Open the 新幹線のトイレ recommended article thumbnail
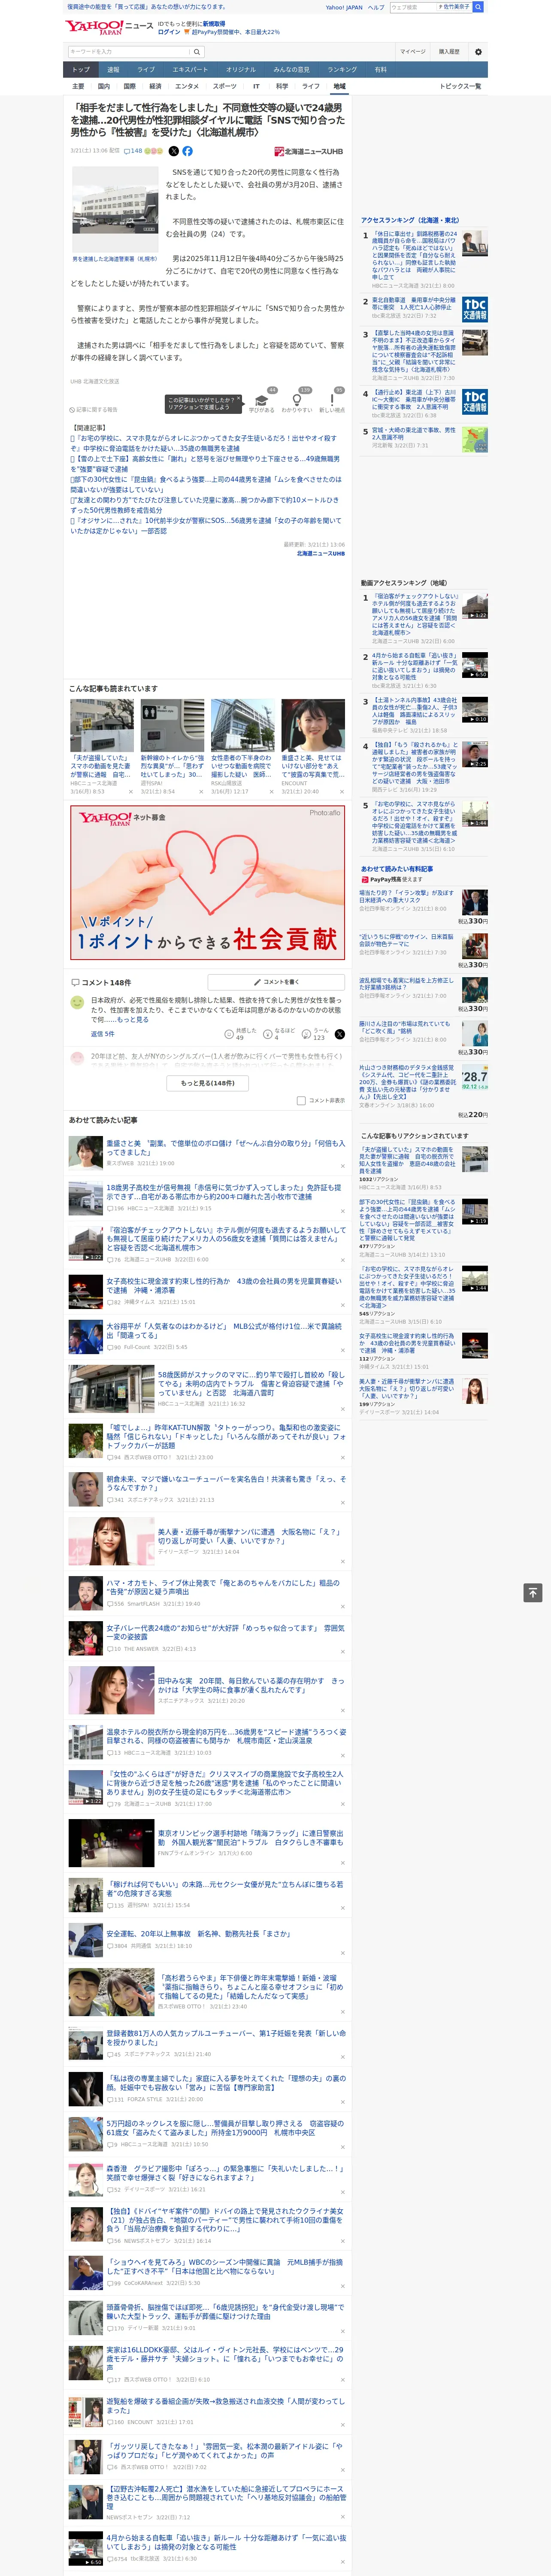Image resolution: width=551 pixels, height=2576 pixels. [172, 725]
